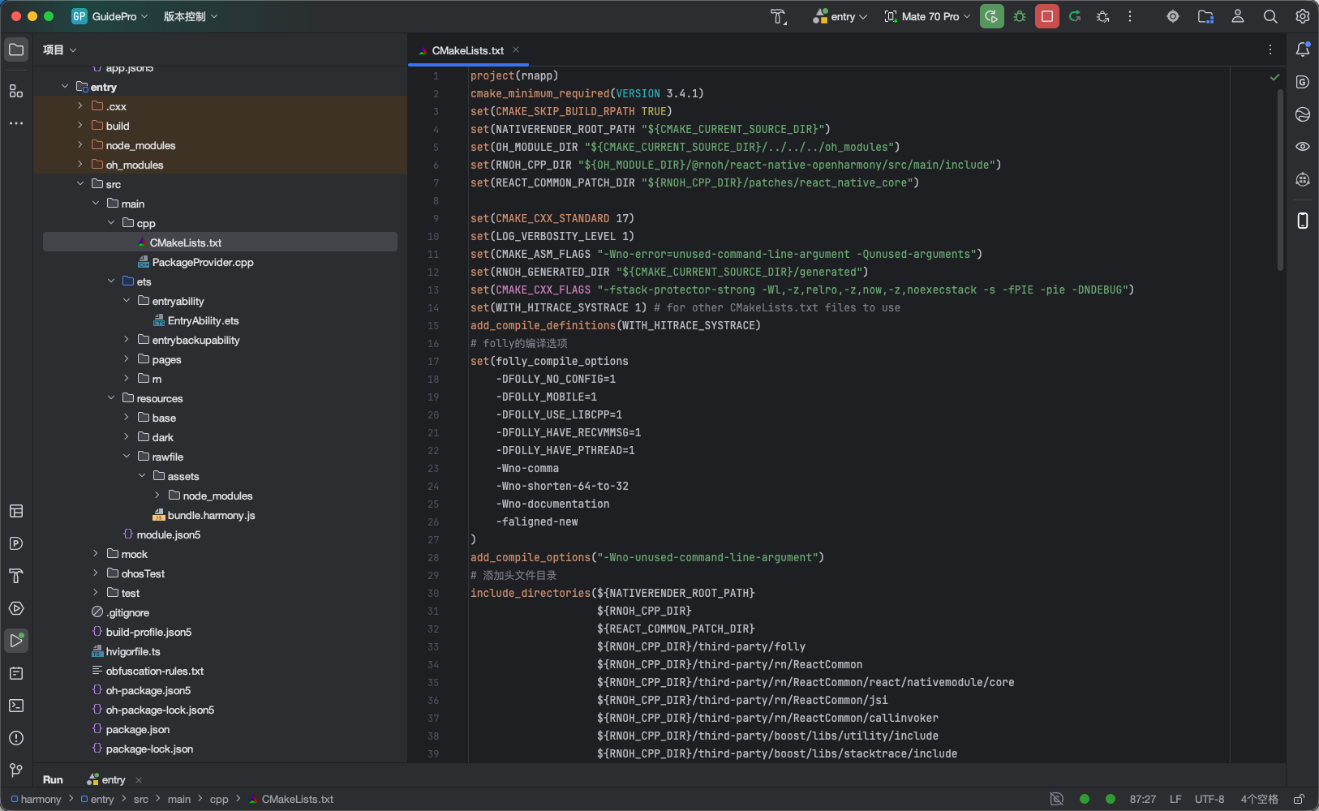Screen dimensions: 1319x811
Task: Attach debugger to process icon
Action: [1103, 16]
